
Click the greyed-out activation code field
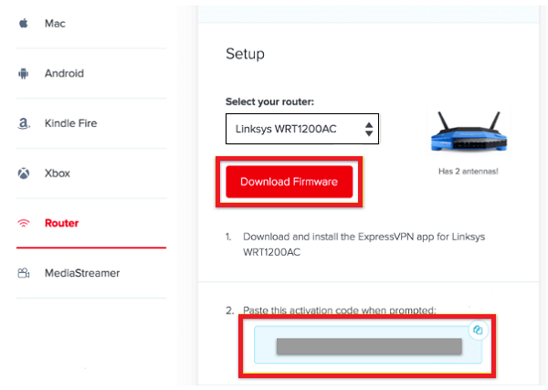368,347
